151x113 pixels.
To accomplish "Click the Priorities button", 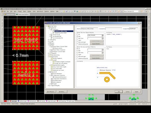I will point(62,92).
